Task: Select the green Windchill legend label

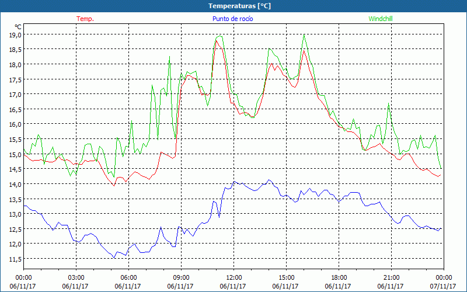Action: (381, 19)
